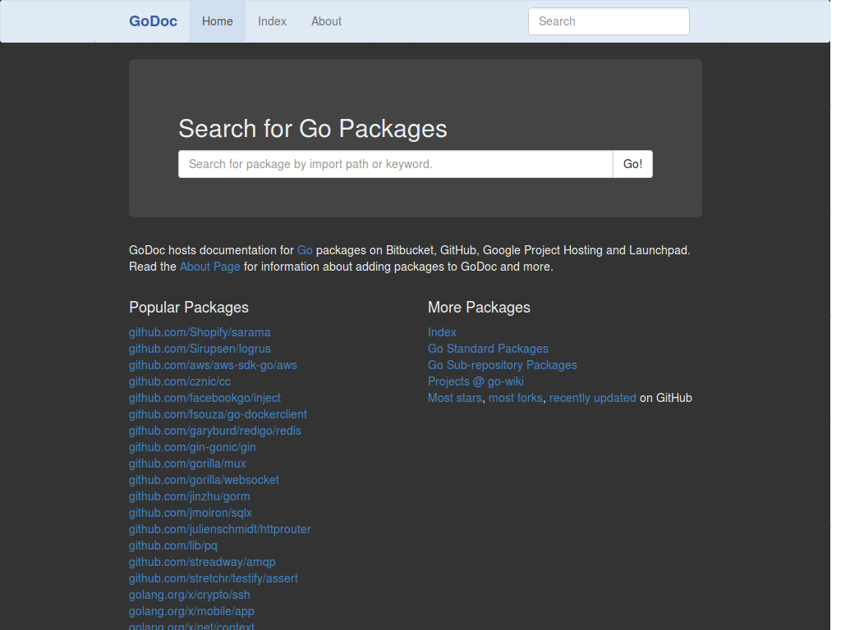Open Go Standard Packages list
The image size is (841, 630).
[x=488, y=349]
